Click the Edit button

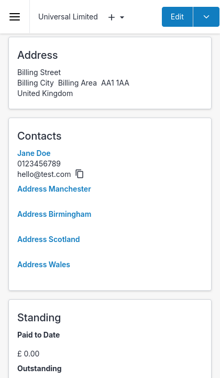177,17
